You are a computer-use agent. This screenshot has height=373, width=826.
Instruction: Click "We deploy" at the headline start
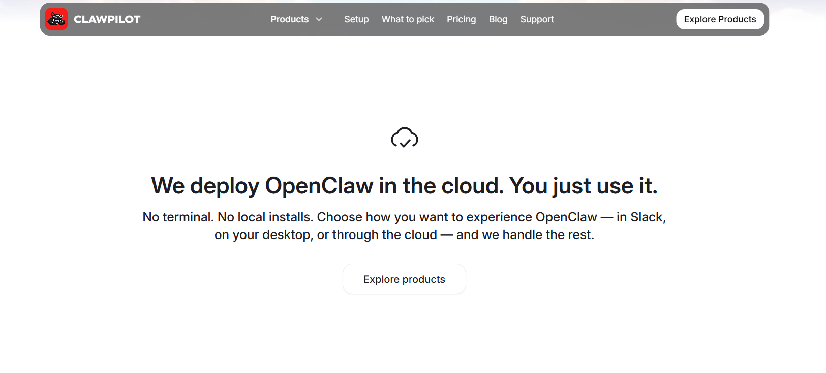[x=205, y=186]
